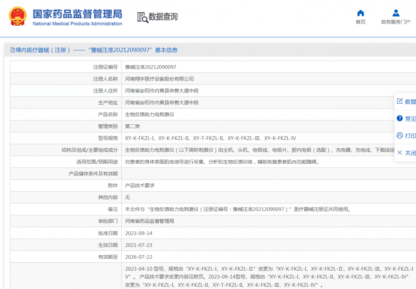Screen dimensions: 416x289
Task: Click the 结构及组成 composition description text
Action: [x=260, y=150]
